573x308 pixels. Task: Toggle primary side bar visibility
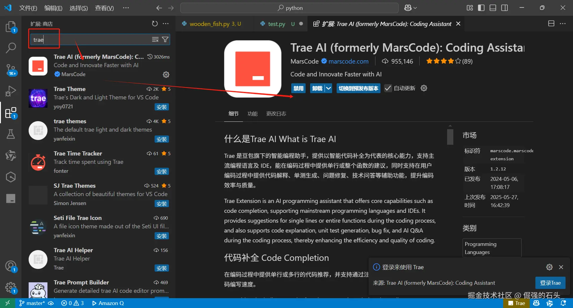[x=481, y=8]
